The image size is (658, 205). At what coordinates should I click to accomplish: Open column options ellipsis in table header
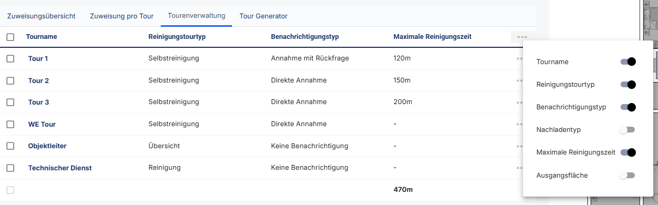coord(522,37)
